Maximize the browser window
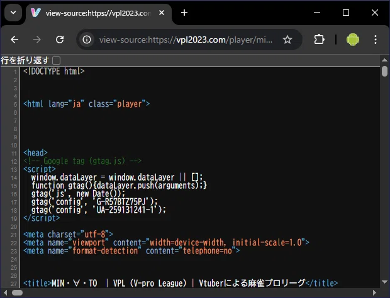The width and height of the screenshot is (390, 298). (x=346, y=13)
